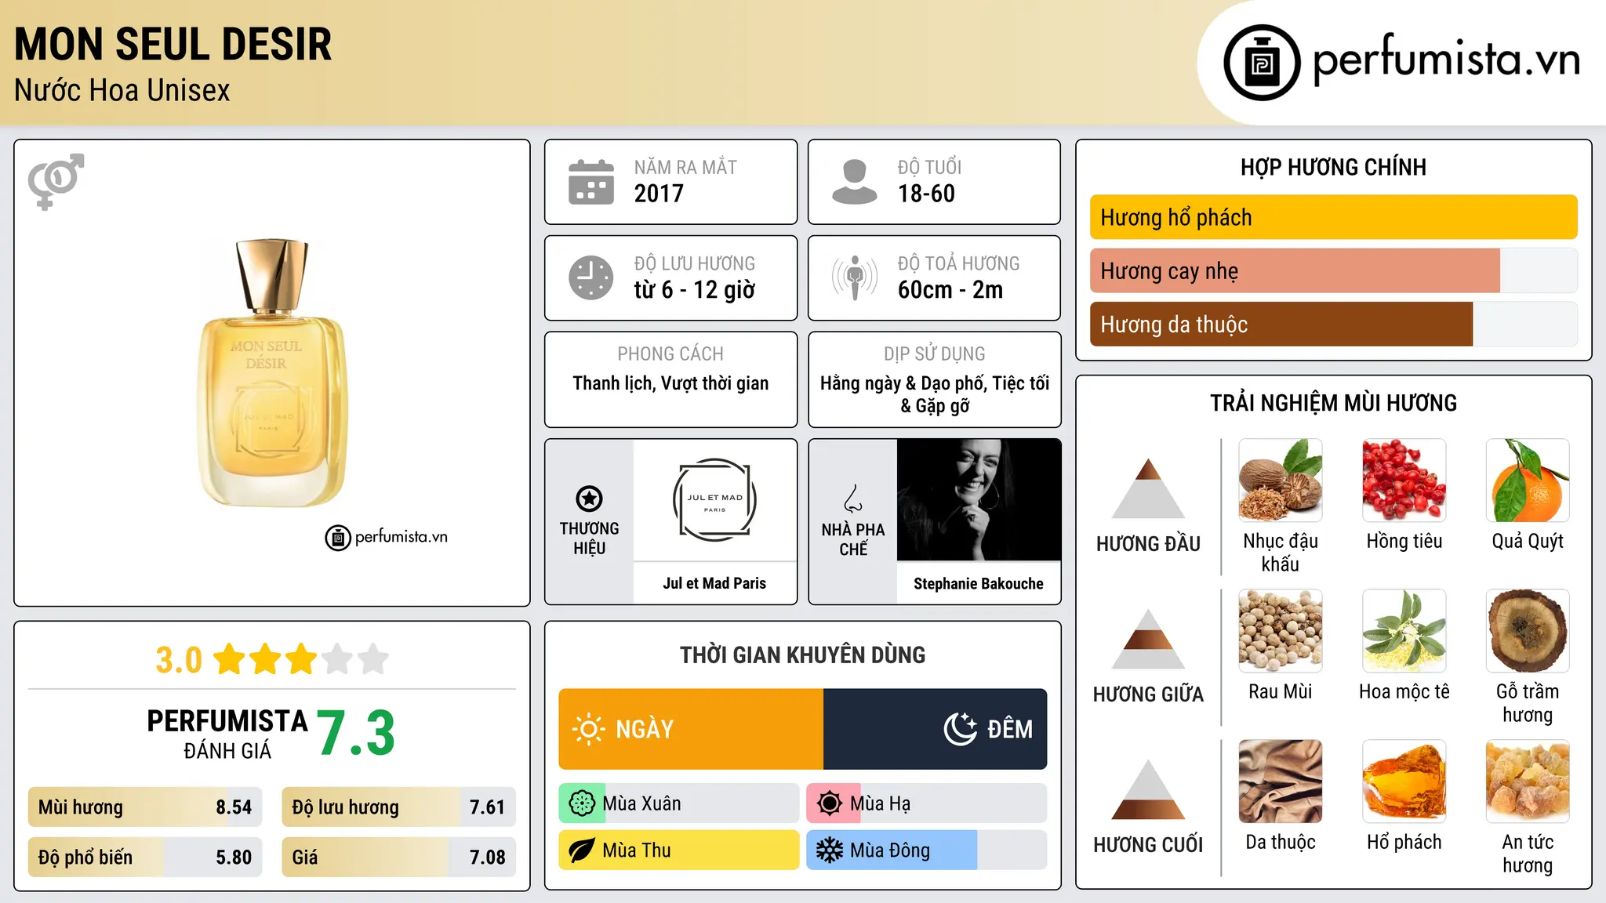The image size is (1606, 903).
Task: Click the green 7.3 Perfumista score
Action: pos(356,734)
